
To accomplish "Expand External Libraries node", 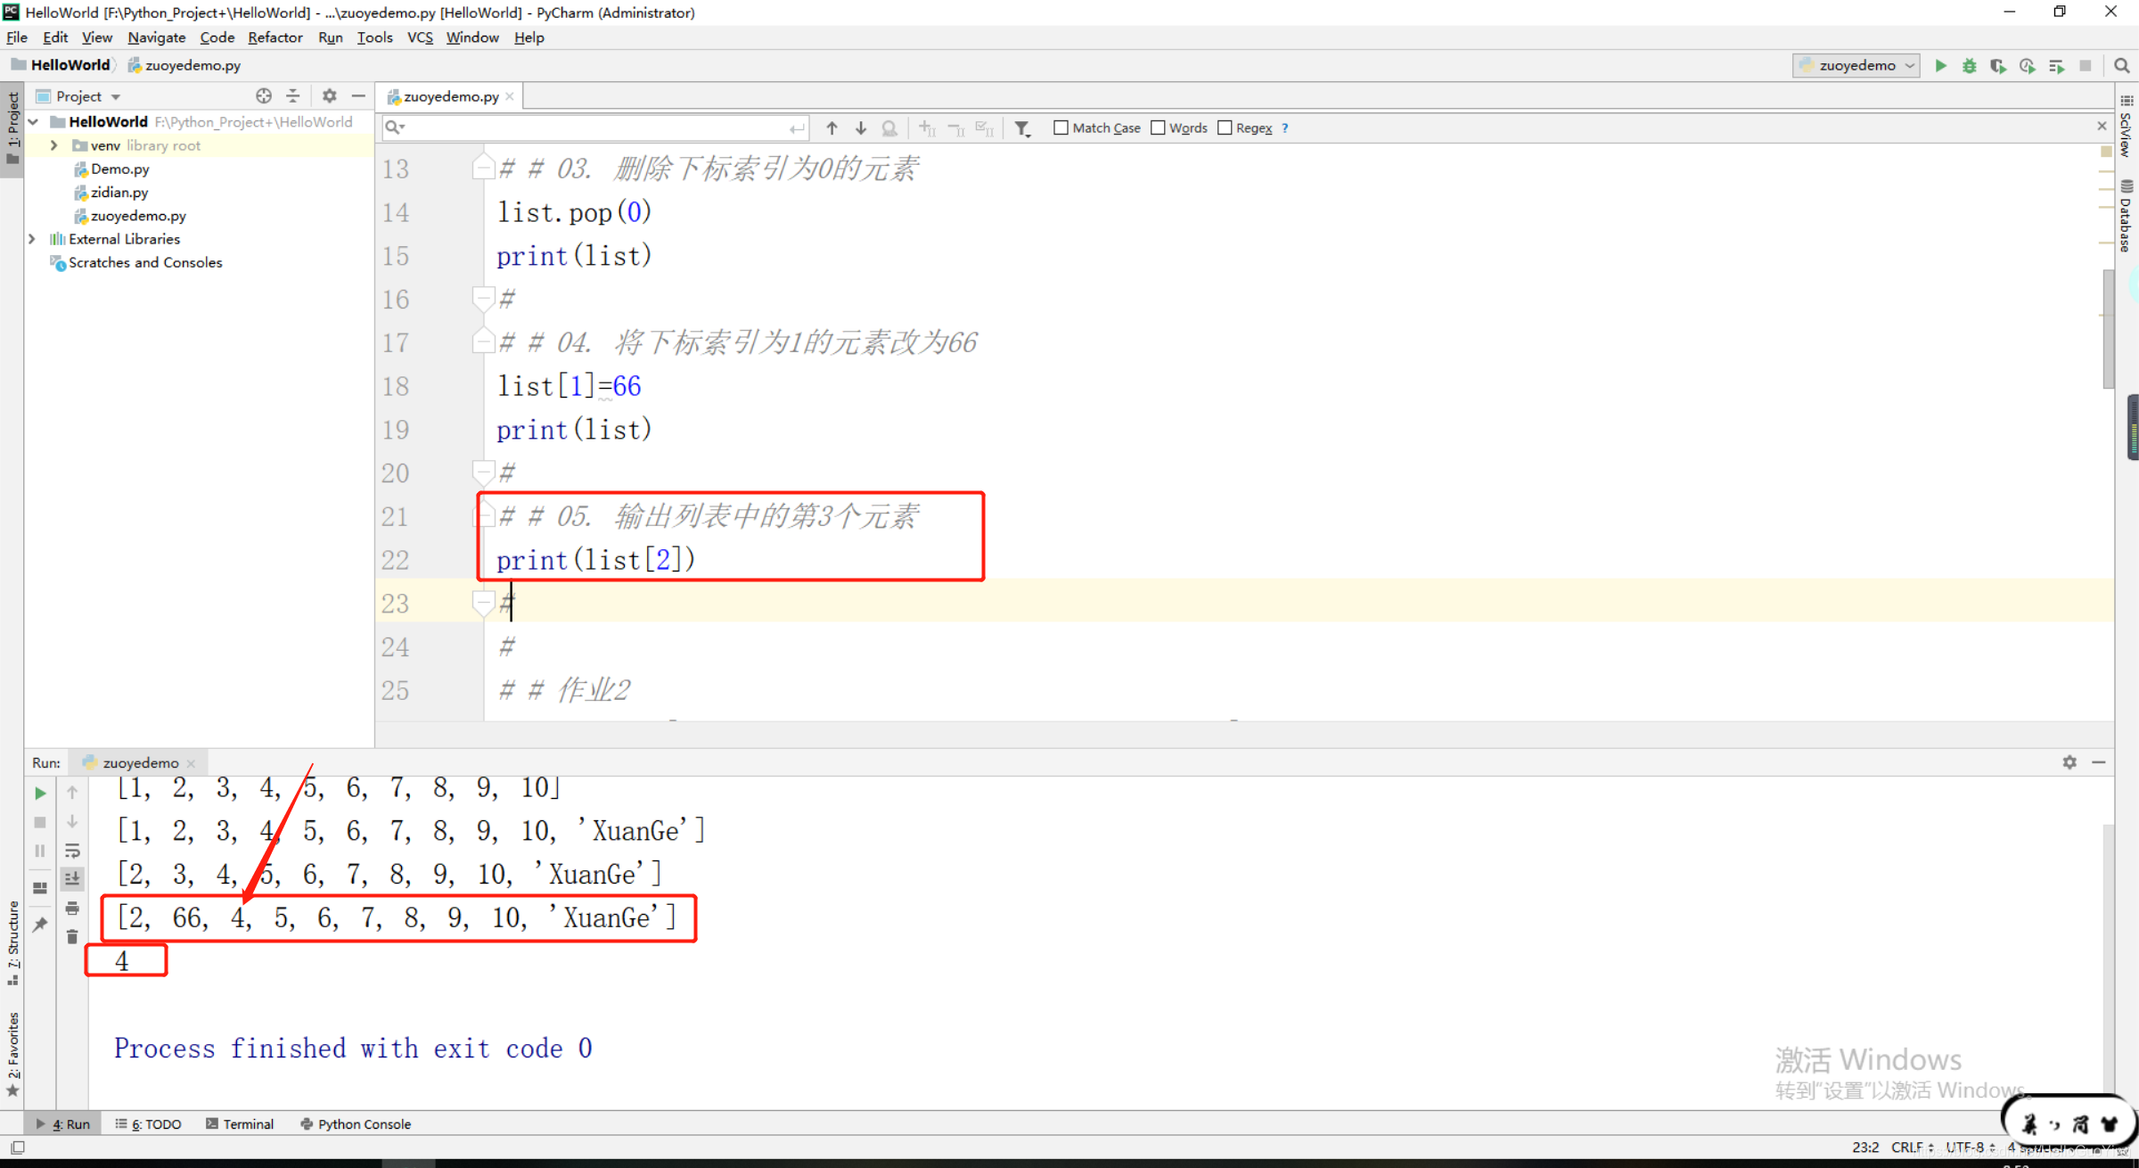I will (x=32, y=239).
